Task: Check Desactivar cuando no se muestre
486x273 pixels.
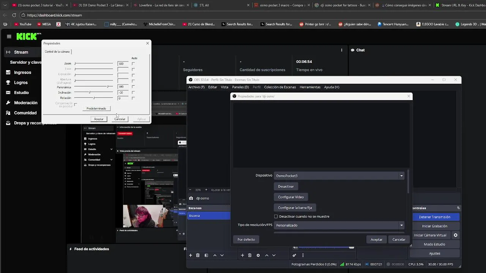Action: click(276, 217)
